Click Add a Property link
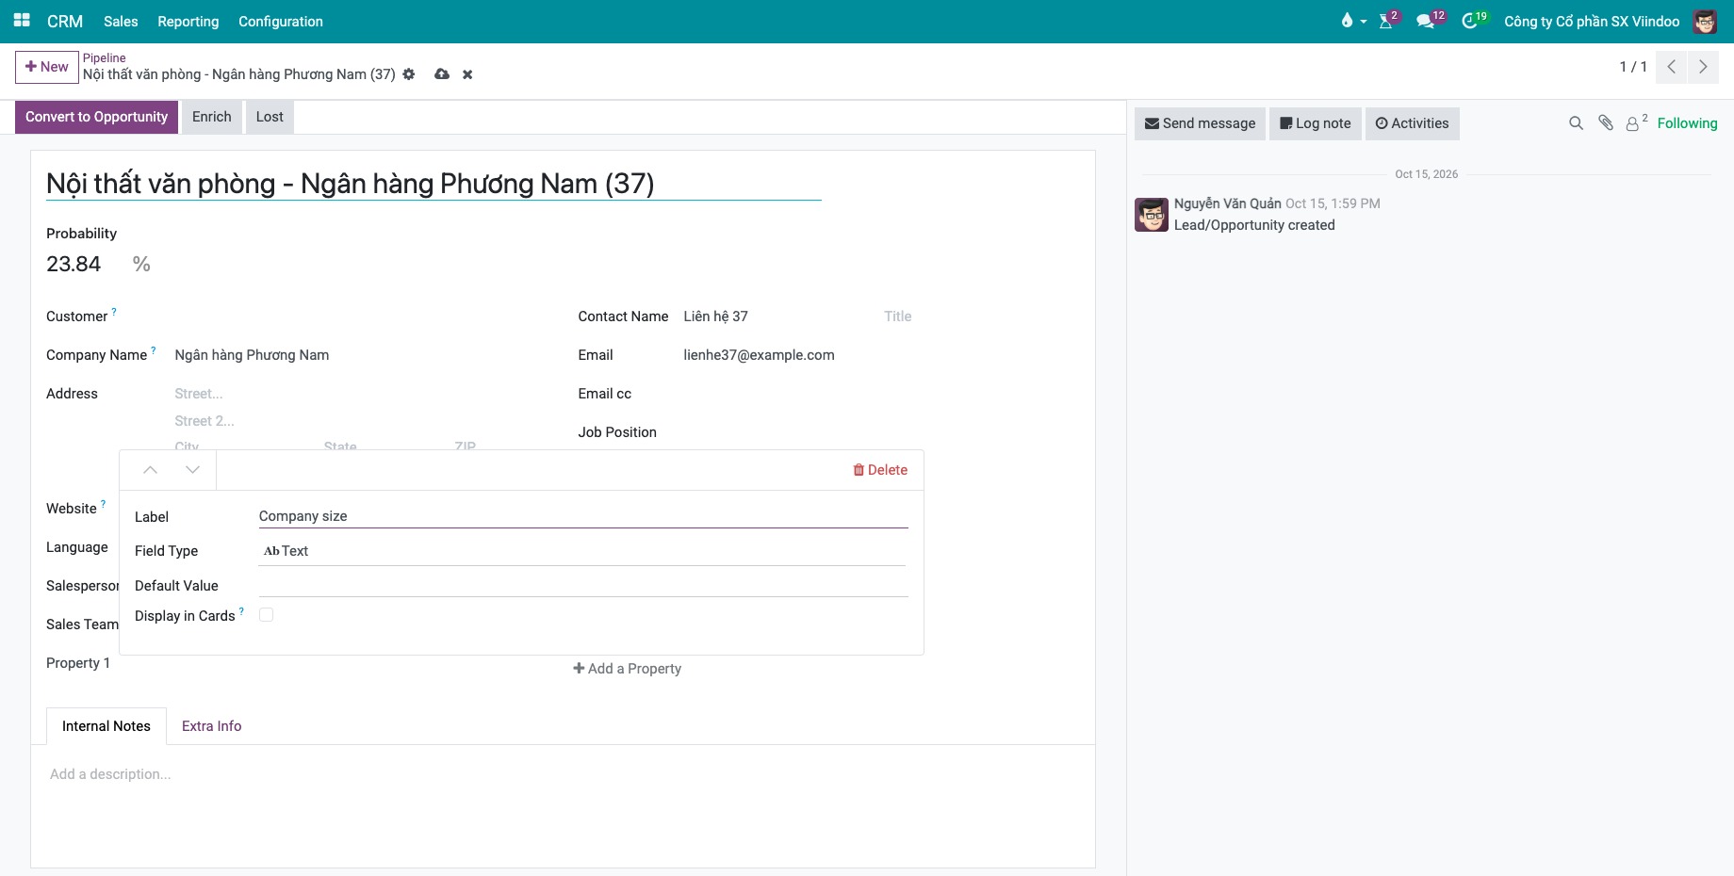The height and width of the screenshot is (876, 1734). (x=628, y=669)
